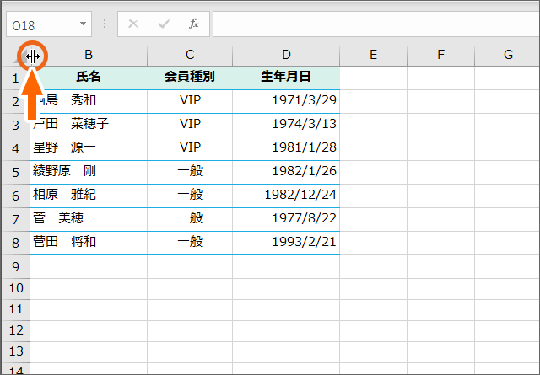Click the VIP cell in row 3
The height and width of the screenshot is (375, 540).
point(190,126)
